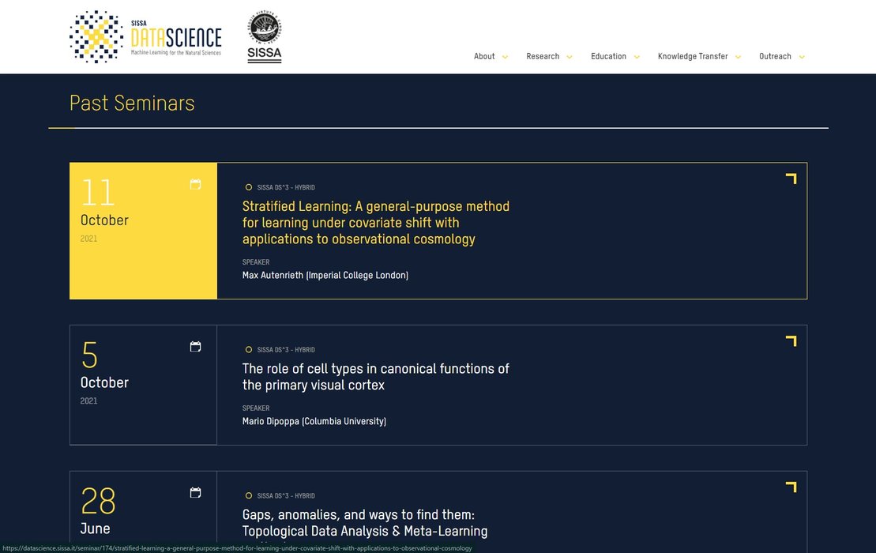Screen dimensions: 876x553
Task: Open the Stratified Learning seminar title link
Action: pos(376,223)
